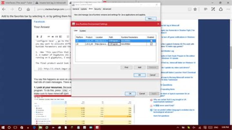
Task: Open Task View on the taskbar
Action: coord(15,127)
